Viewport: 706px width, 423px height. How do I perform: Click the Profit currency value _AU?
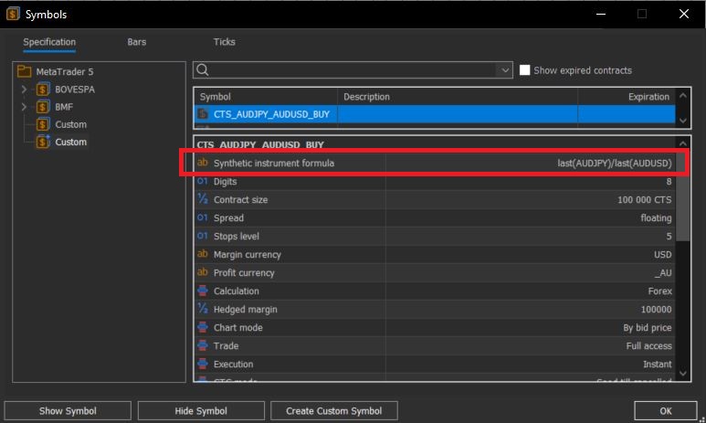click(x=663, y=273)
